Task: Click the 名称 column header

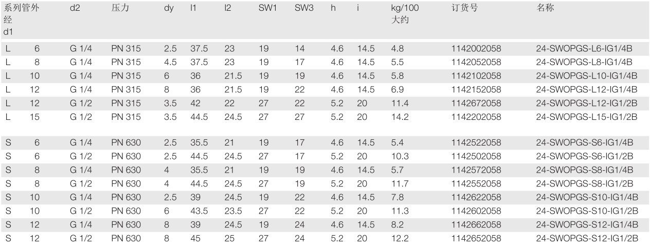Action: click(545, 8)
